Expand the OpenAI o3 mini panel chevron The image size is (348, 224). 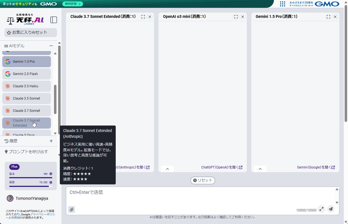[167, 169]
